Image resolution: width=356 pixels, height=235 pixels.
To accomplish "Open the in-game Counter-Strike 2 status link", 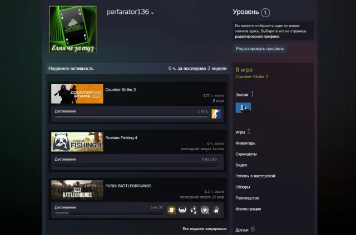I will point(252,76).
